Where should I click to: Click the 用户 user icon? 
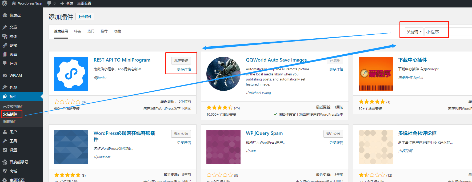tap(5, 132)
